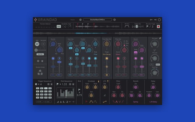The image size is (195, 122).
Task: Click the Extras button below FX Level
Action: pyautogui.click(x=158, y=64)
